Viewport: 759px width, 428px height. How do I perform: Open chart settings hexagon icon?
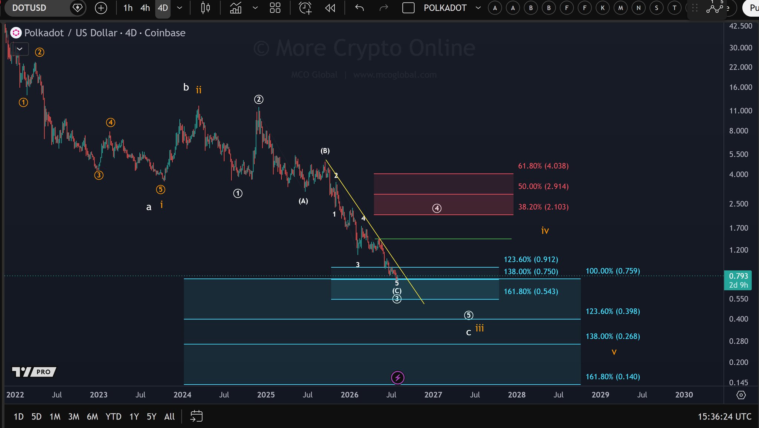[x=741, y=395]
